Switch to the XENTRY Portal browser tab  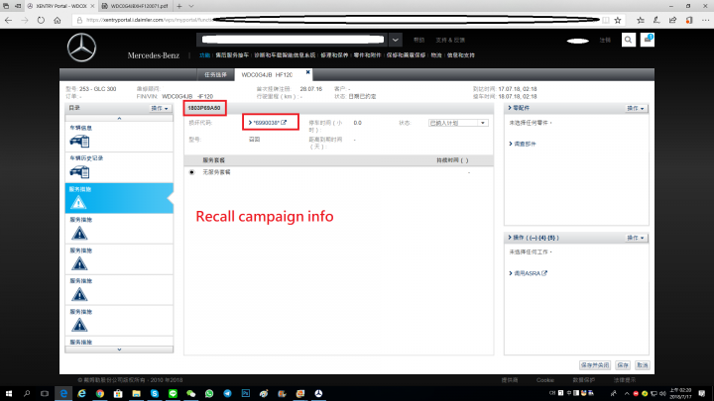point(60,6)
